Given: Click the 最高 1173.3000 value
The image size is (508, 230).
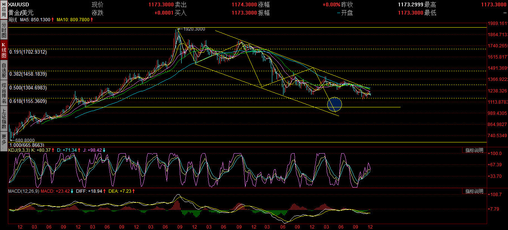Looking at the screenshot, I should (494, 5).
